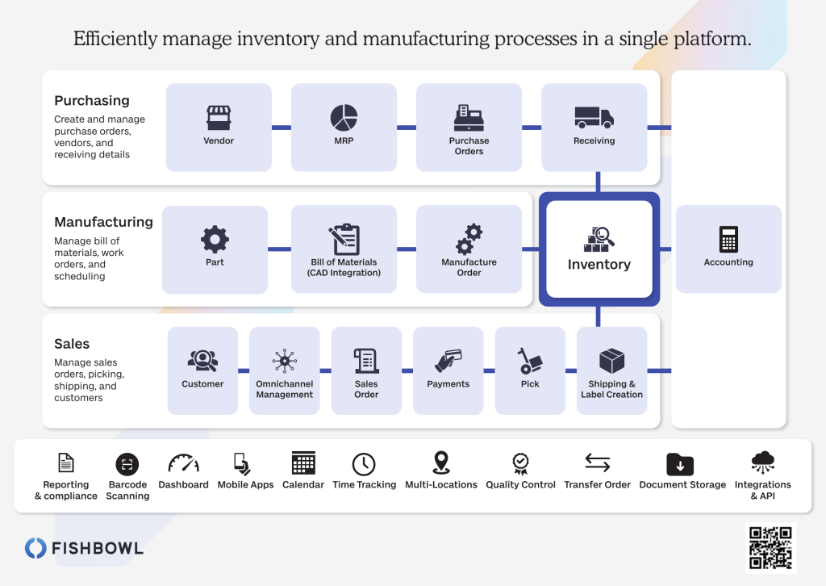The image size is (826, 586).
Task: Click the Sales section heading
Action: point(72,344)
